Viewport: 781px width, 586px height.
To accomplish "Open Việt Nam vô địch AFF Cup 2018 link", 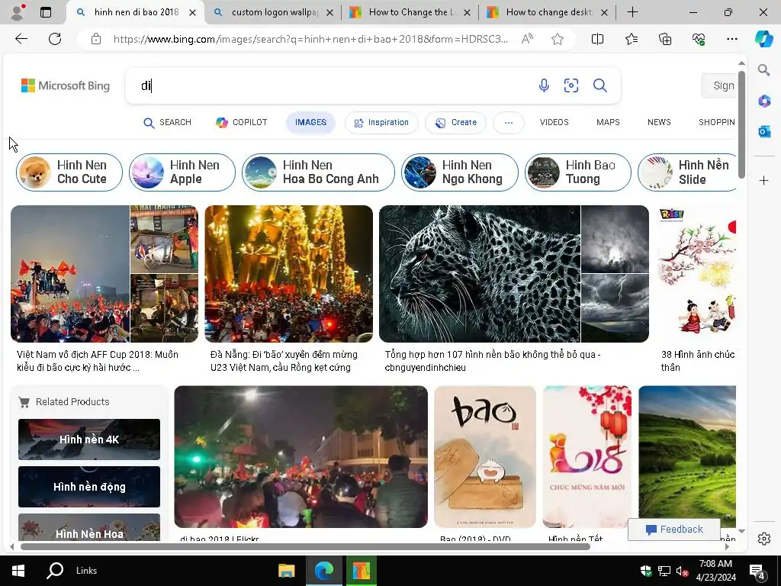I will coord(98,361).
